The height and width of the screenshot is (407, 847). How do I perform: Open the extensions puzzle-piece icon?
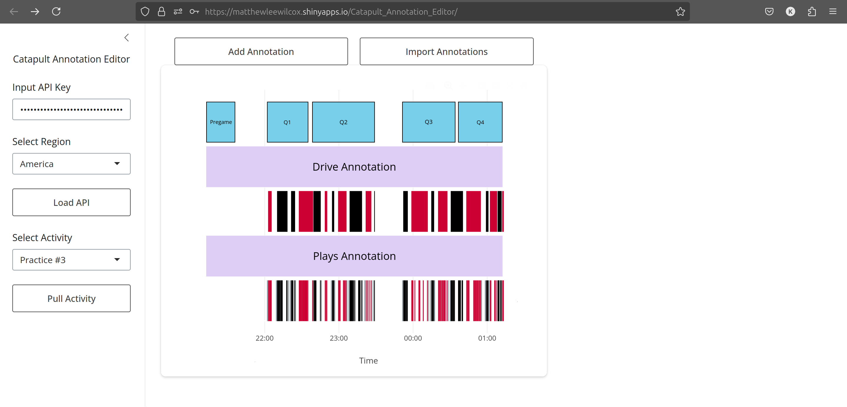[x=812, y=11]
